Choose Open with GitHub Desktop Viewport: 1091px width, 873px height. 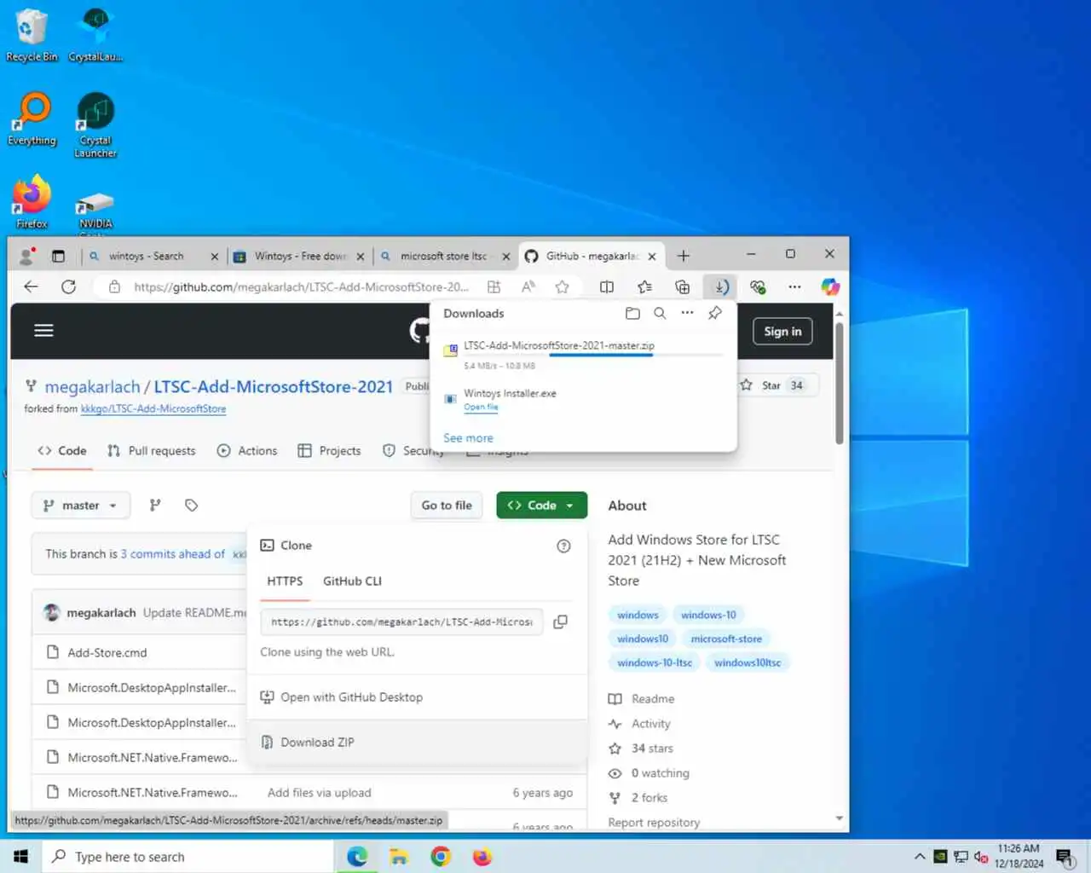[418, 697]
